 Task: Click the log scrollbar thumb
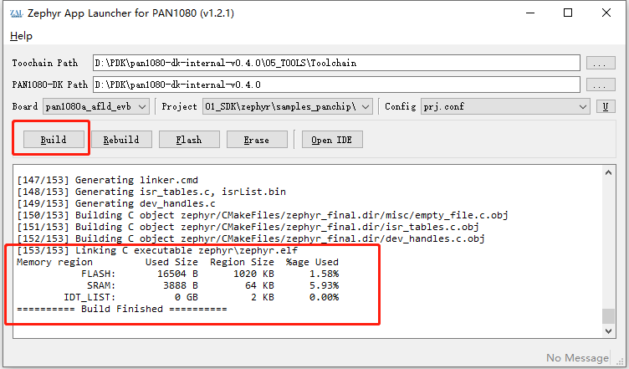pos(608,316)
